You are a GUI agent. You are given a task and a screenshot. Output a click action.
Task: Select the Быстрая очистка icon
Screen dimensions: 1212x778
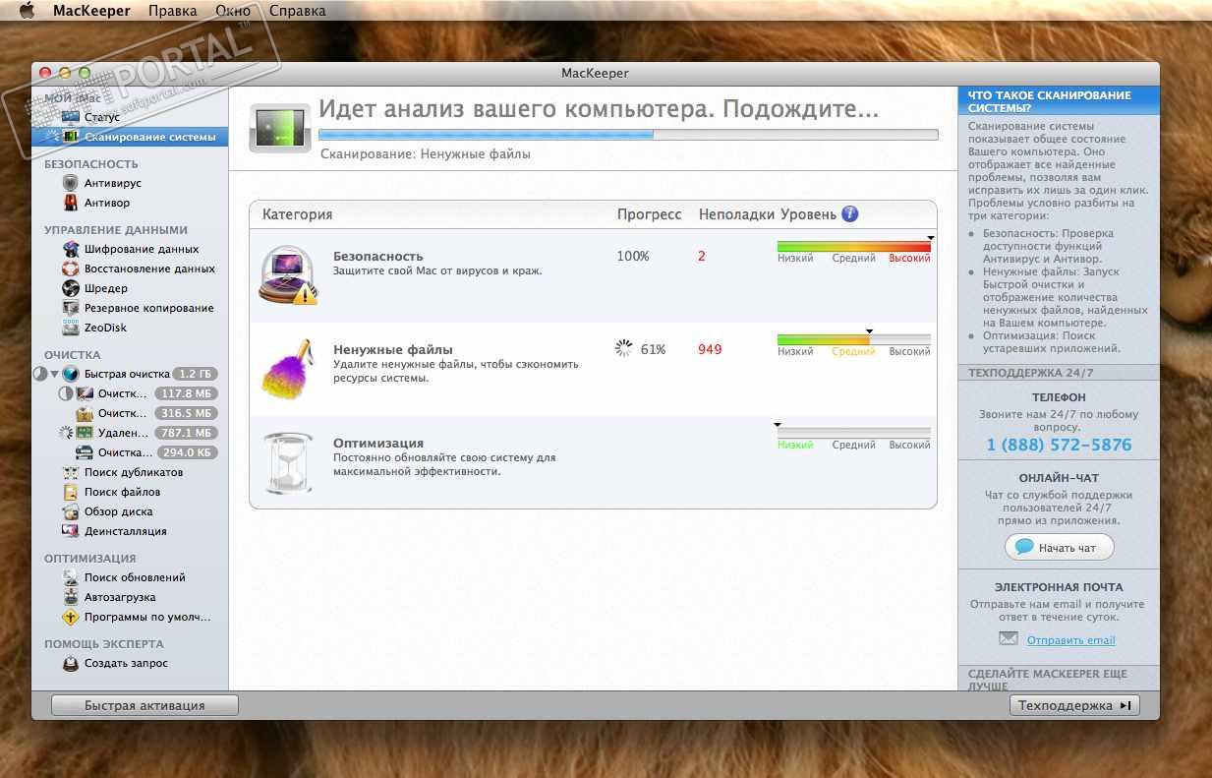[x=71, y=374]
